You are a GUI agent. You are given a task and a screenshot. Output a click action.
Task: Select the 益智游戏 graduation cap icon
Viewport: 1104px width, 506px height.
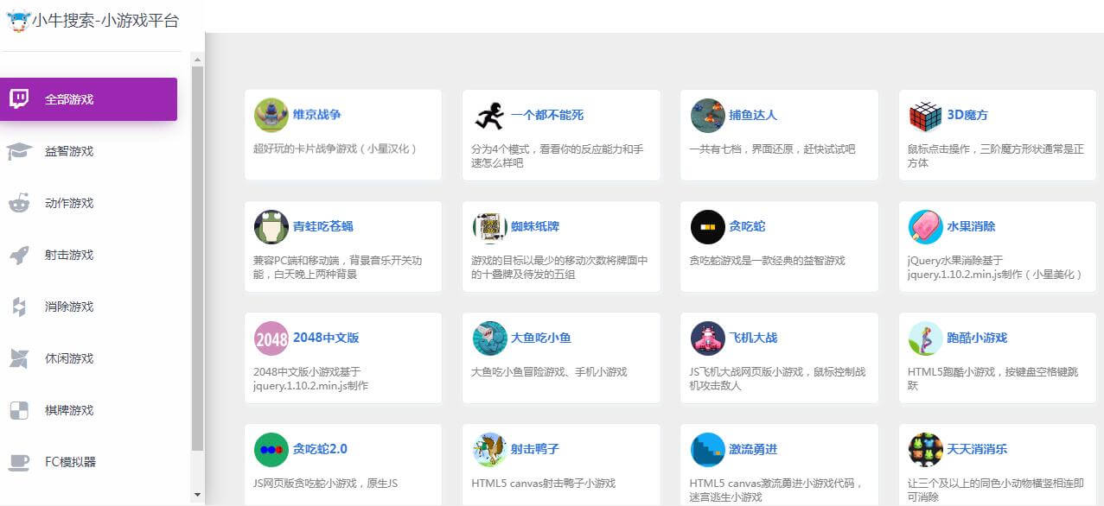coord(20,151)
